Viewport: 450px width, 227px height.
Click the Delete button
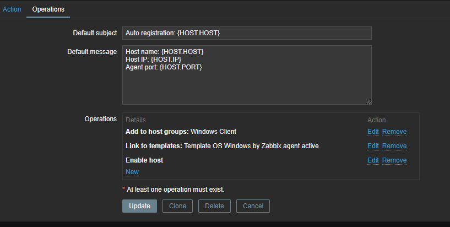(214, 206)
